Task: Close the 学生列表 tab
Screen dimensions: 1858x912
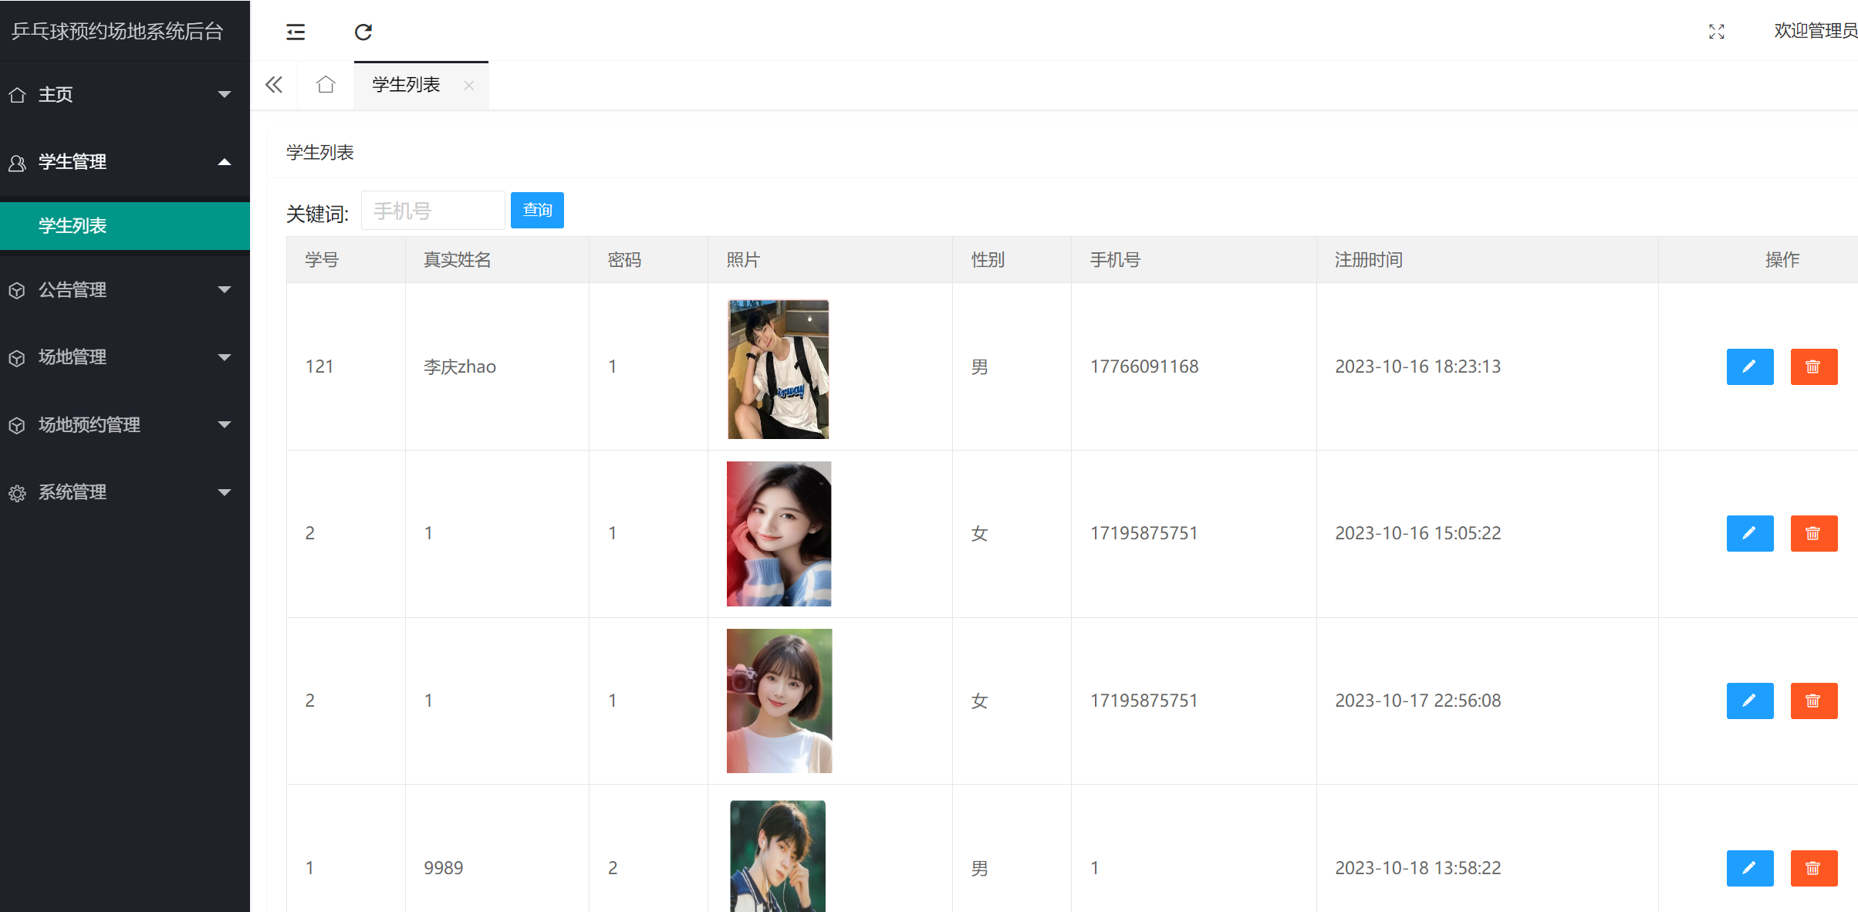Action: (x=468, y=86)
